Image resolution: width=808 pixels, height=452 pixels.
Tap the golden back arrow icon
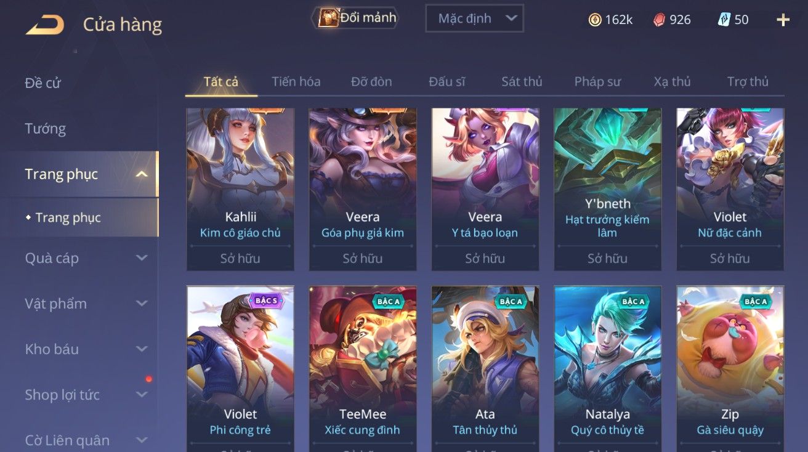pyautogui.click(x=44, y=25)
